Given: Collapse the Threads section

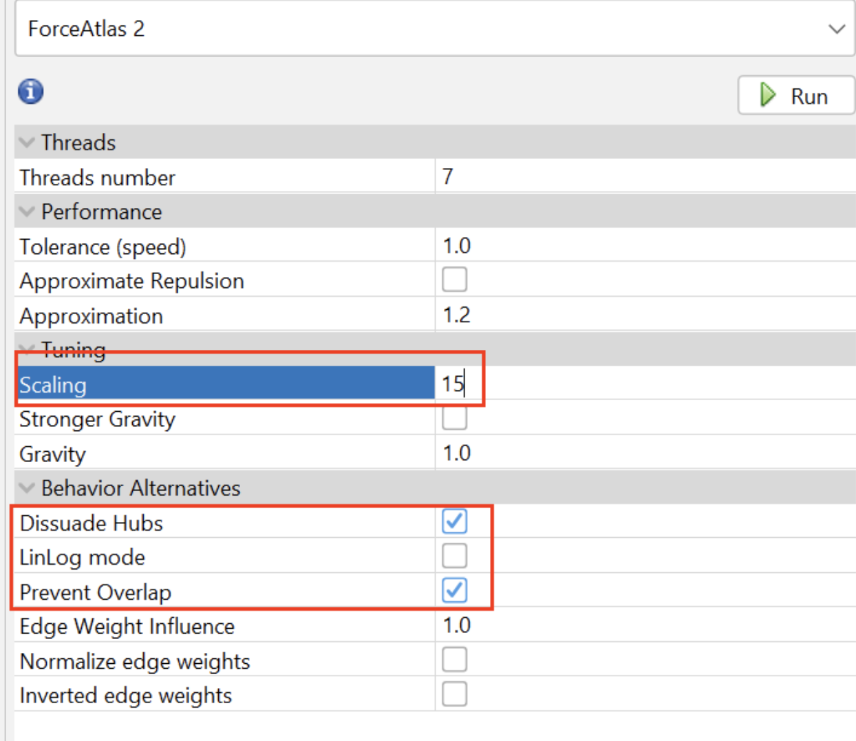Looking at the screenshot, I should point(26,142).
